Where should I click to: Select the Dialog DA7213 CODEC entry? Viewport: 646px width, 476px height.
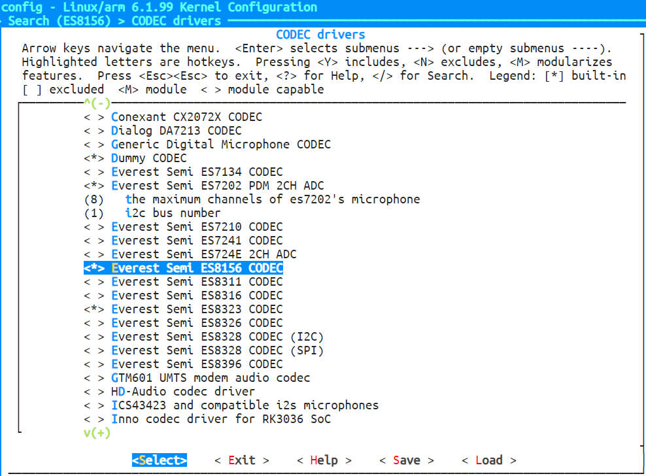[176, 131]
